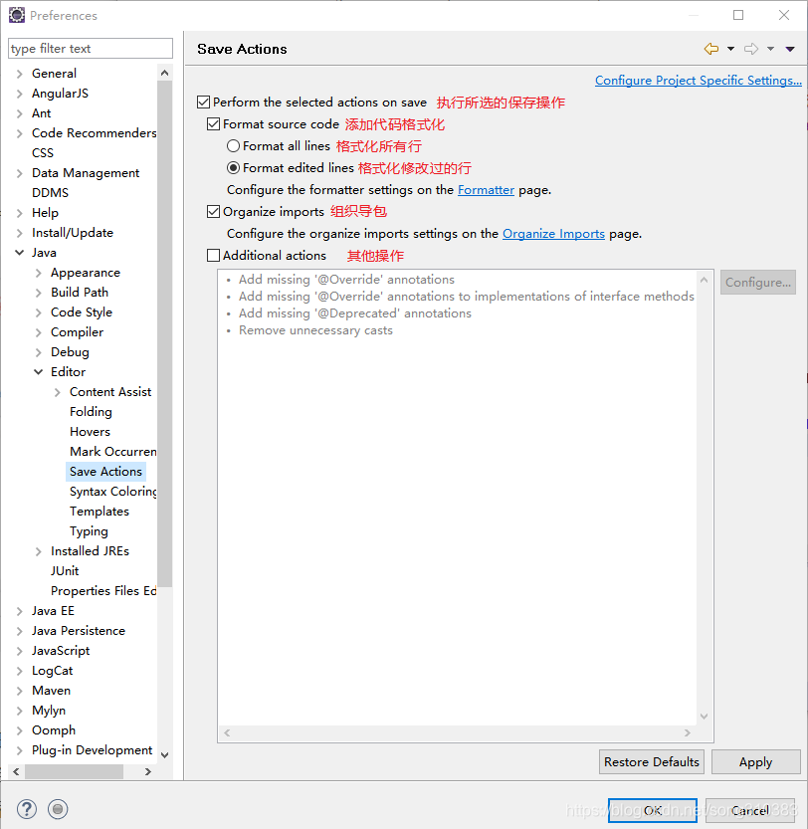Select CSS in preferences tree
808x829 pixels.
pos(43,153)
